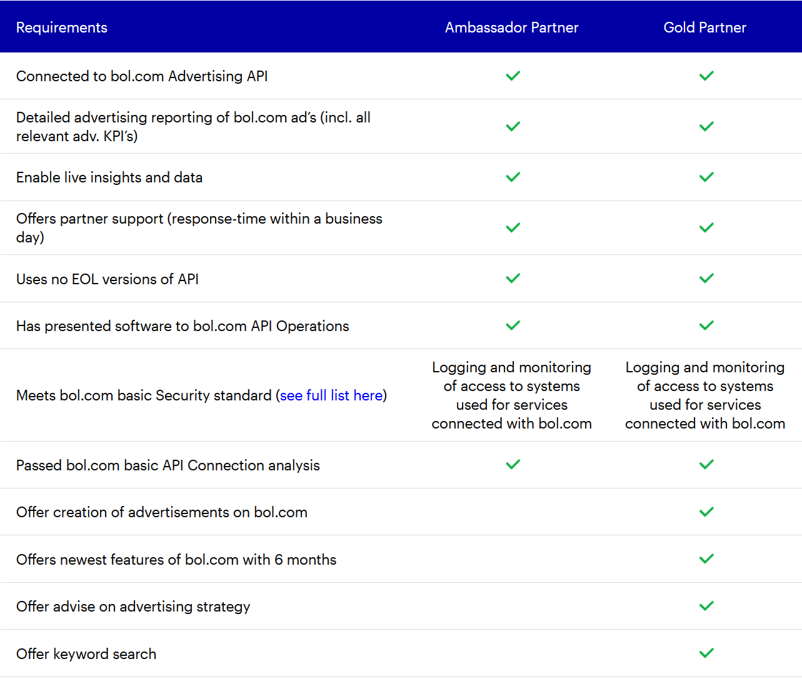
Task: Select 'Offer keyword search' row text
Action: pyautogui.click(x=86, y=654)
